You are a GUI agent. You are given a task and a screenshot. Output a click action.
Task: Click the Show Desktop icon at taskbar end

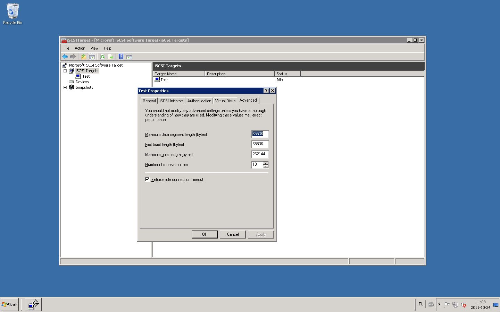click(496, 305)
